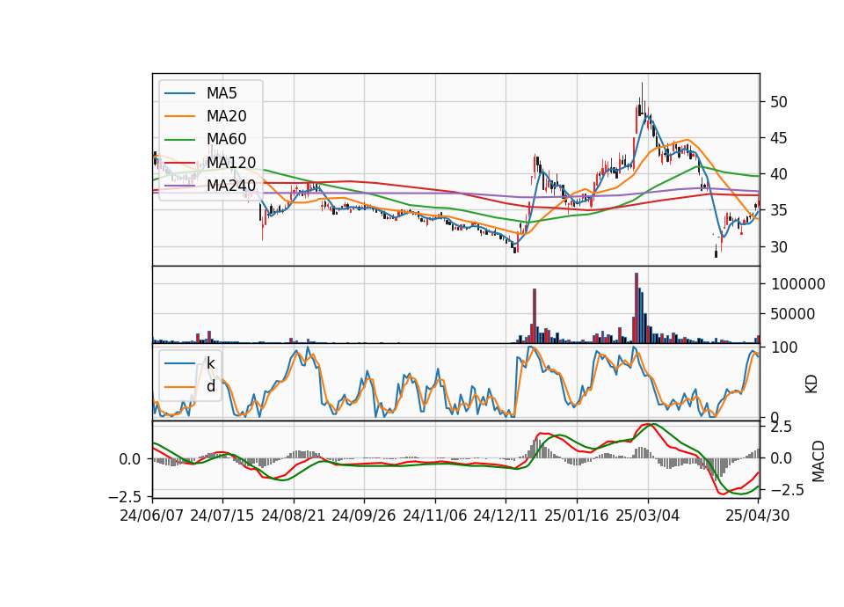
Task: Click the 24/09/26 date axis label
Action: tap(363, 516)
